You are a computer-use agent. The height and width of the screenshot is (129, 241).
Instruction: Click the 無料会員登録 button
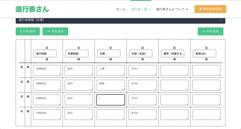[x=210, y=9]
